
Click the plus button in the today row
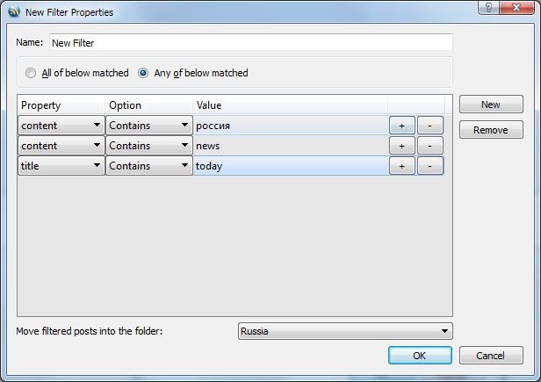click(401, 166)
